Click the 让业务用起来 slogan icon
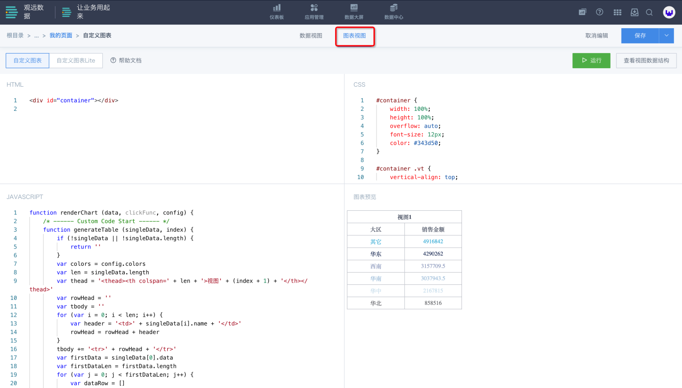Viewport: 682px width, 388px height. (x=66, y=12)
